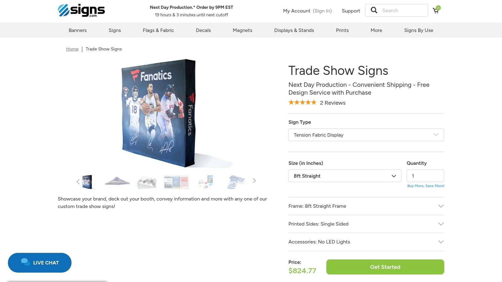Show next thumbnails with right arrow

click(254, 181)
